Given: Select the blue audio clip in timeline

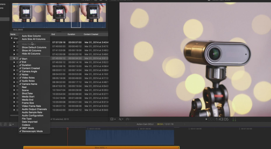Looking at the screenshot, I should coord(130,137).
